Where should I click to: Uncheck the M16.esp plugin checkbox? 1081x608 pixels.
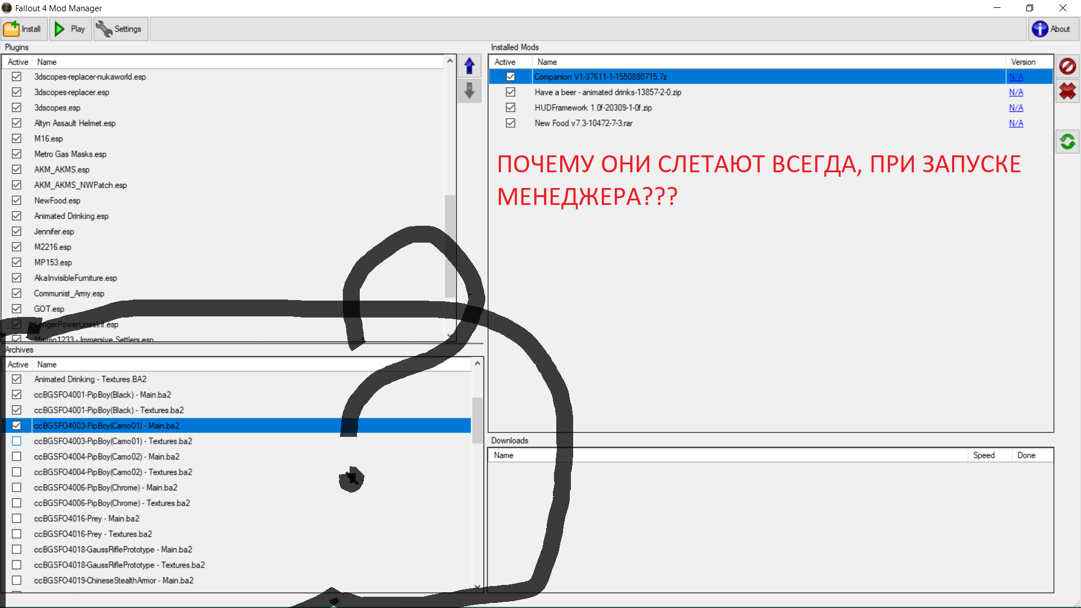click(x=17, y=138)
